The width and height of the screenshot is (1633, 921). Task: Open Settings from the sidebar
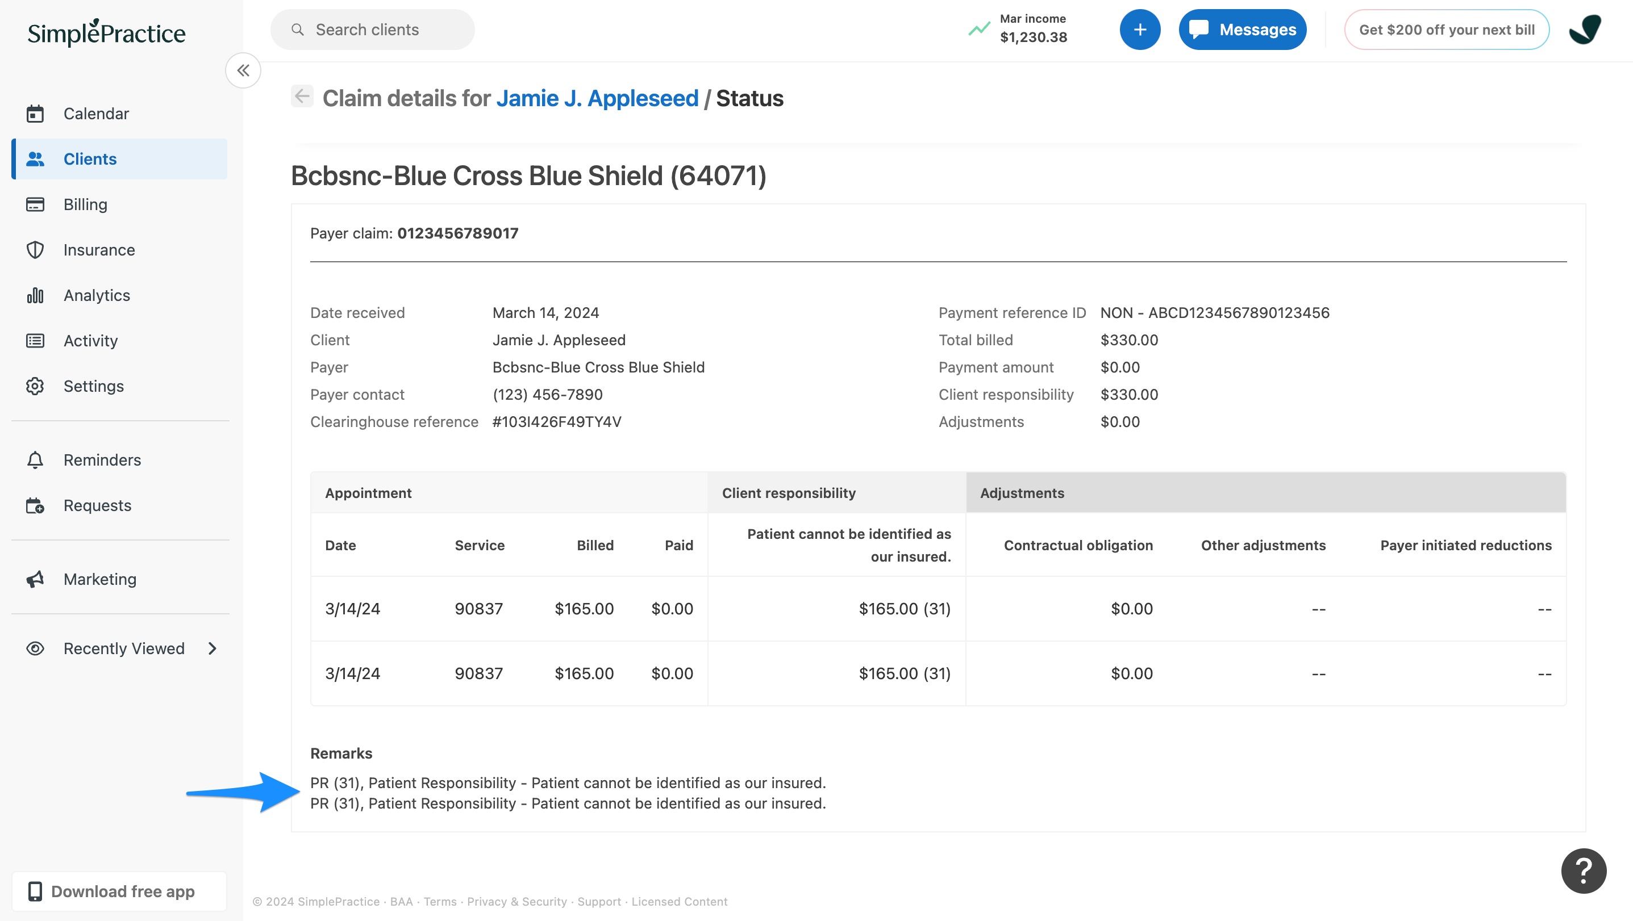pos(119,386)
